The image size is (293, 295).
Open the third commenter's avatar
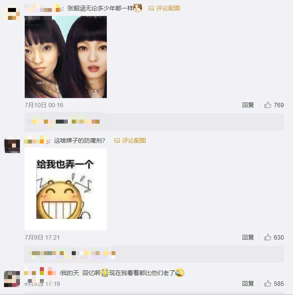coord(12,279)
